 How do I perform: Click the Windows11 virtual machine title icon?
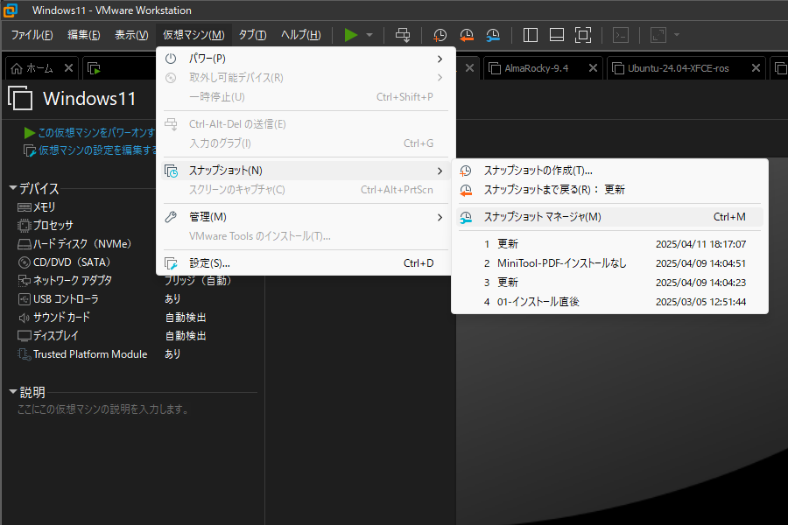click(x=21, y=98)
